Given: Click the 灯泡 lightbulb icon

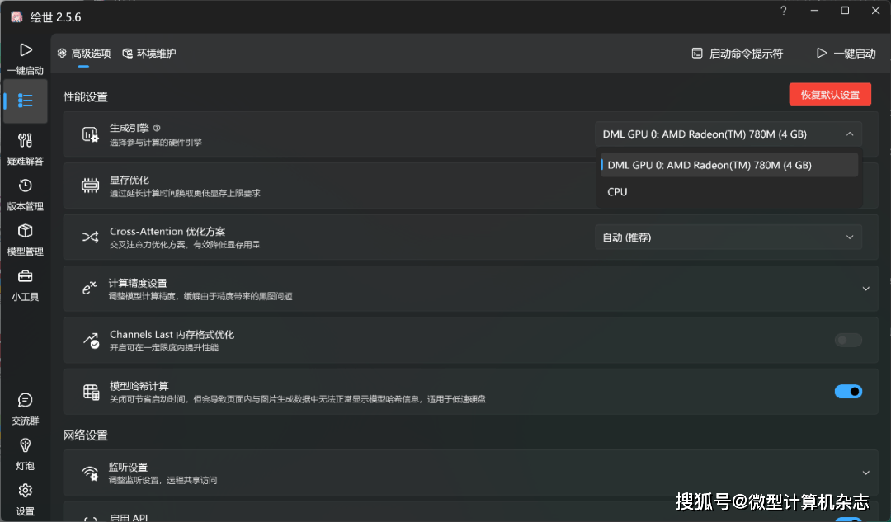Looking at the screenshot, I should pos(25,446).
